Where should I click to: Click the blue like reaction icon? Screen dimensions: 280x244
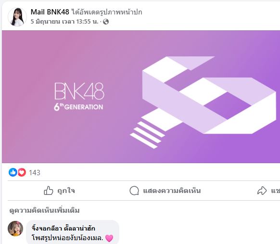coord(13,172)
